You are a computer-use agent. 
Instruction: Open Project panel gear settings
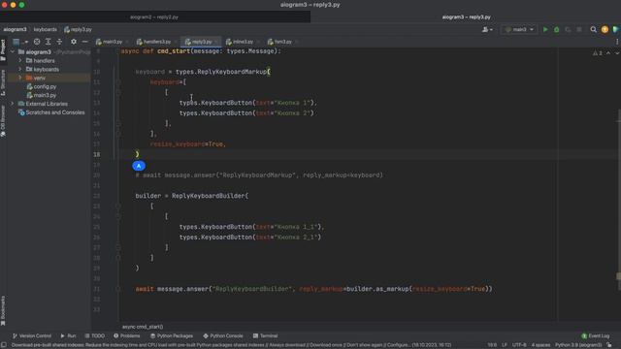[74, 42]
